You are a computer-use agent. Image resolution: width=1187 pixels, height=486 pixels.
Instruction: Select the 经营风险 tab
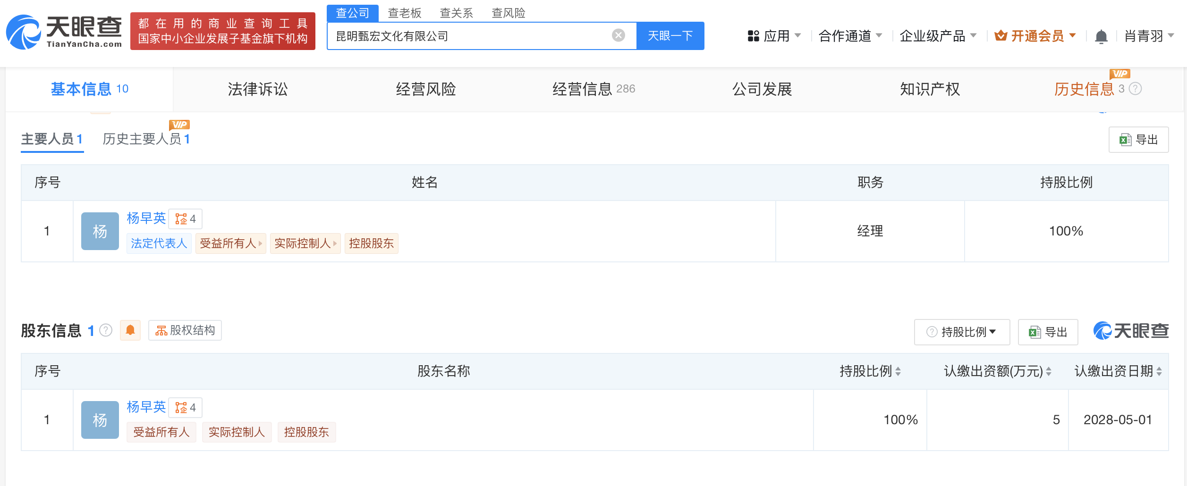426,89
